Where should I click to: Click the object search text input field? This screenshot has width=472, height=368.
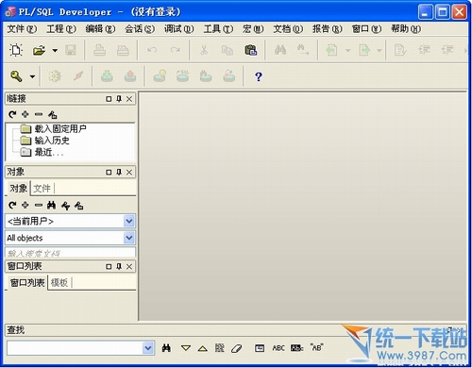(71, 253)
